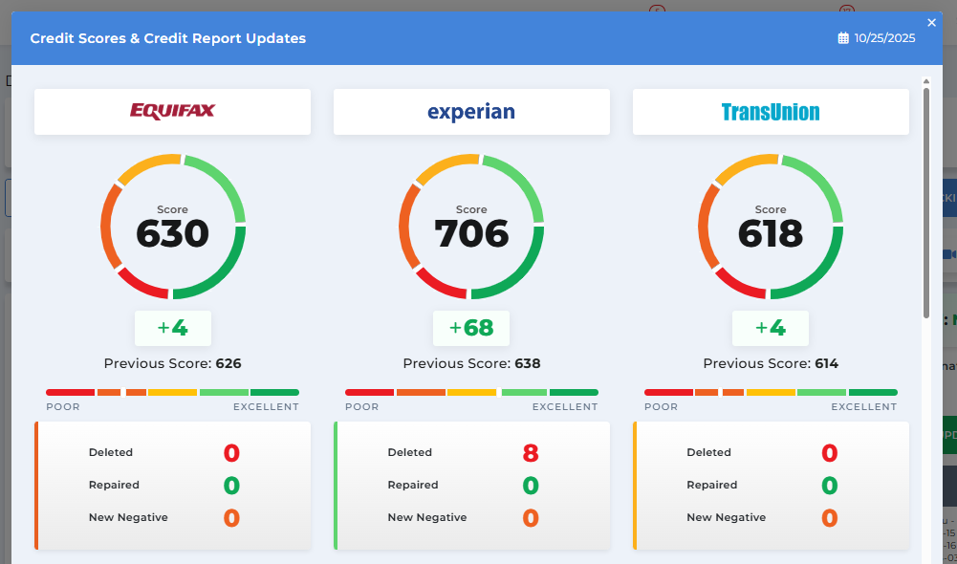Click the Experian New Negative count

(x=531, y=518)
